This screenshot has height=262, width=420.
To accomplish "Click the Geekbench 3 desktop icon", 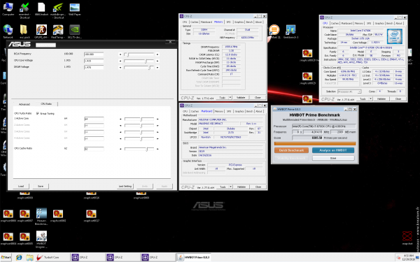I will coord(290,31).
